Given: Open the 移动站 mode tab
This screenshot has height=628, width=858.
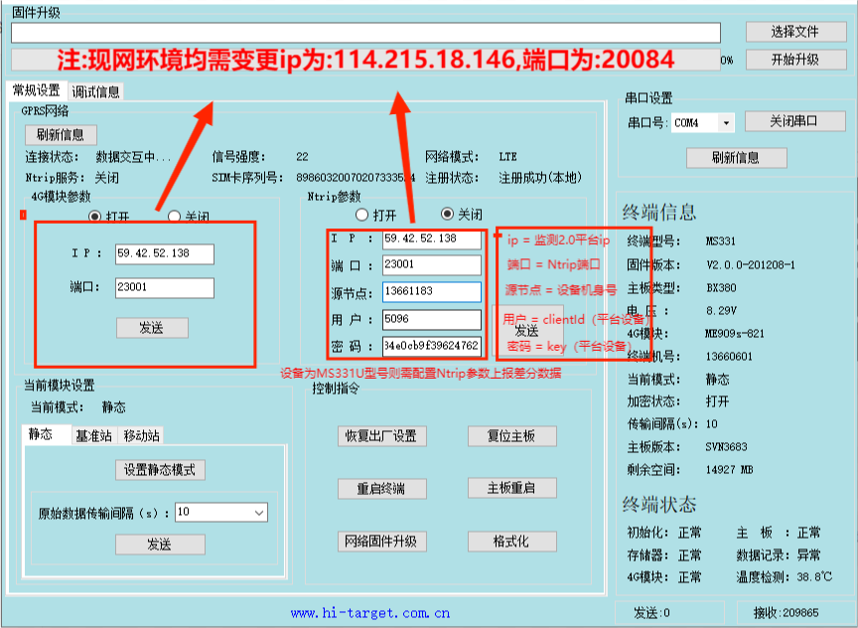Looking at the screenshot, I should tap(142, 435).
